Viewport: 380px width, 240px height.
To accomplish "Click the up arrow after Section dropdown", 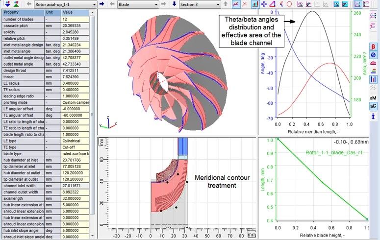I will coord(226,4).
